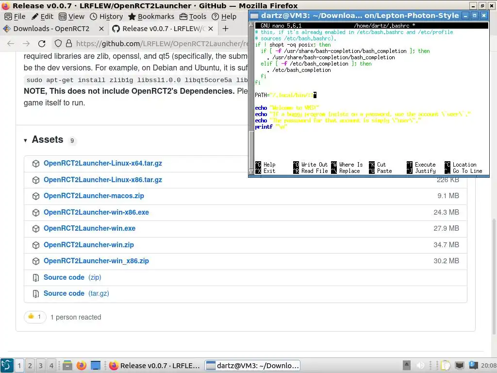The height and width of the screenshot is (373, 497).
Task: Activate Release v0.0.7 taskbar window button
Action: [155, 366]
